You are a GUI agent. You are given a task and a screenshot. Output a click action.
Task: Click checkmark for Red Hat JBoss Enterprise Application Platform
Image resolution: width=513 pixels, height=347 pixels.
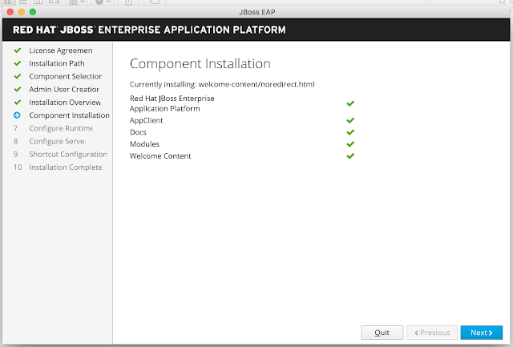tap(350, 103)
